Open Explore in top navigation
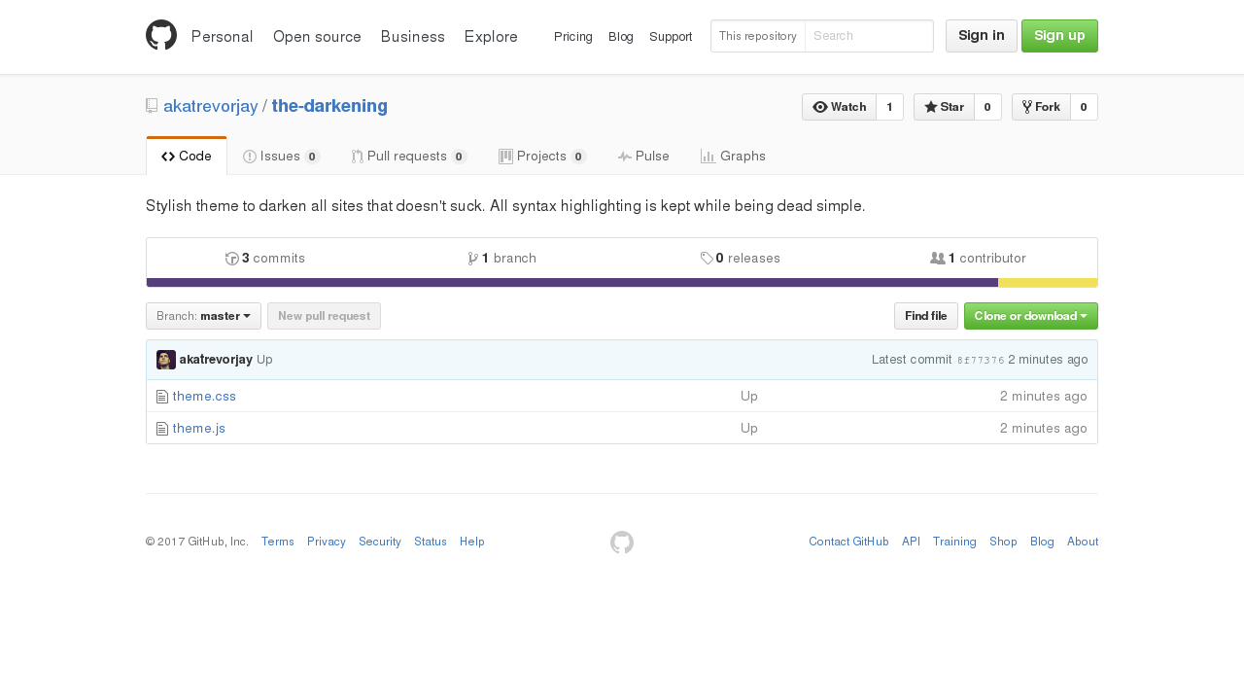 pos(491,37)
